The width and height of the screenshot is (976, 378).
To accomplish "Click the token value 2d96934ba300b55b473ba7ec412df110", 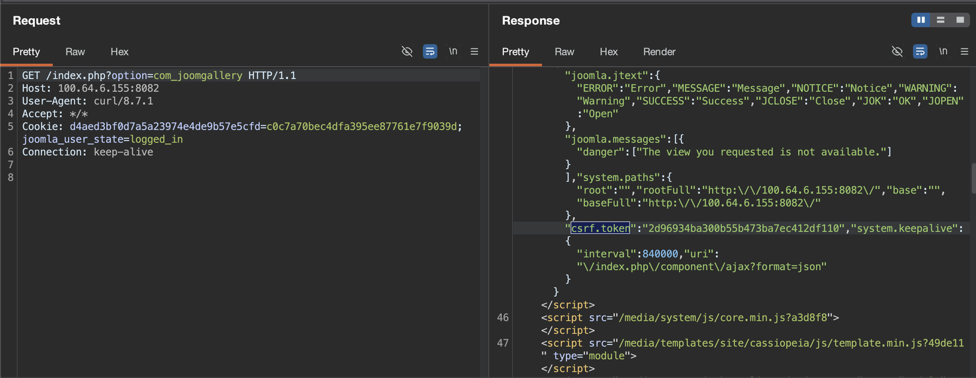I will coord(744,228).
